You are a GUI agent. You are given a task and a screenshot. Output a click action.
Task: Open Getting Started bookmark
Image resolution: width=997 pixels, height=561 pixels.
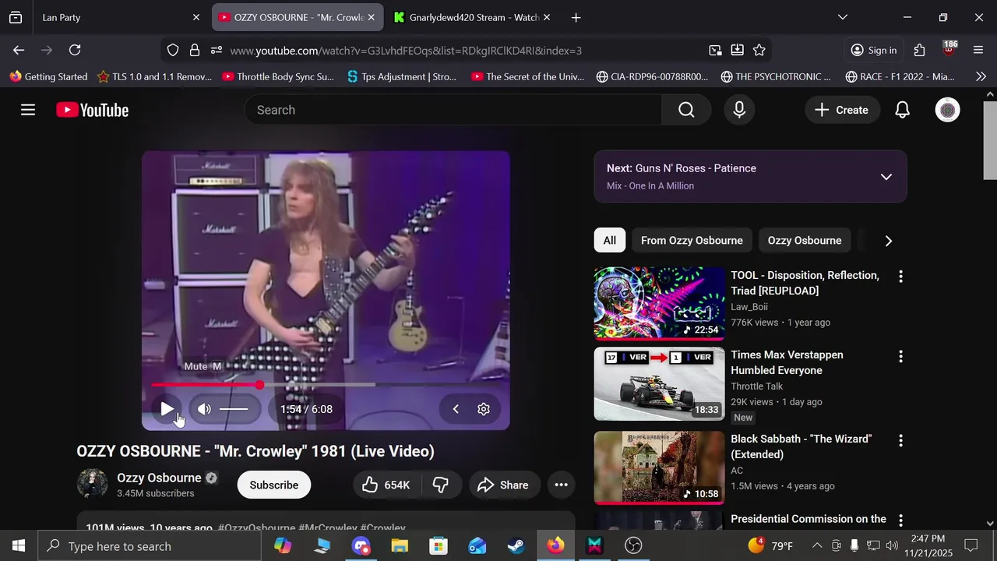(x=48, y=76)
